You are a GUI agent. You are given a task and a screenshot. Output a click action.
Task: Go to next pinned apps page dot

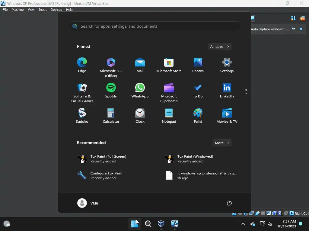pos(246,94)
